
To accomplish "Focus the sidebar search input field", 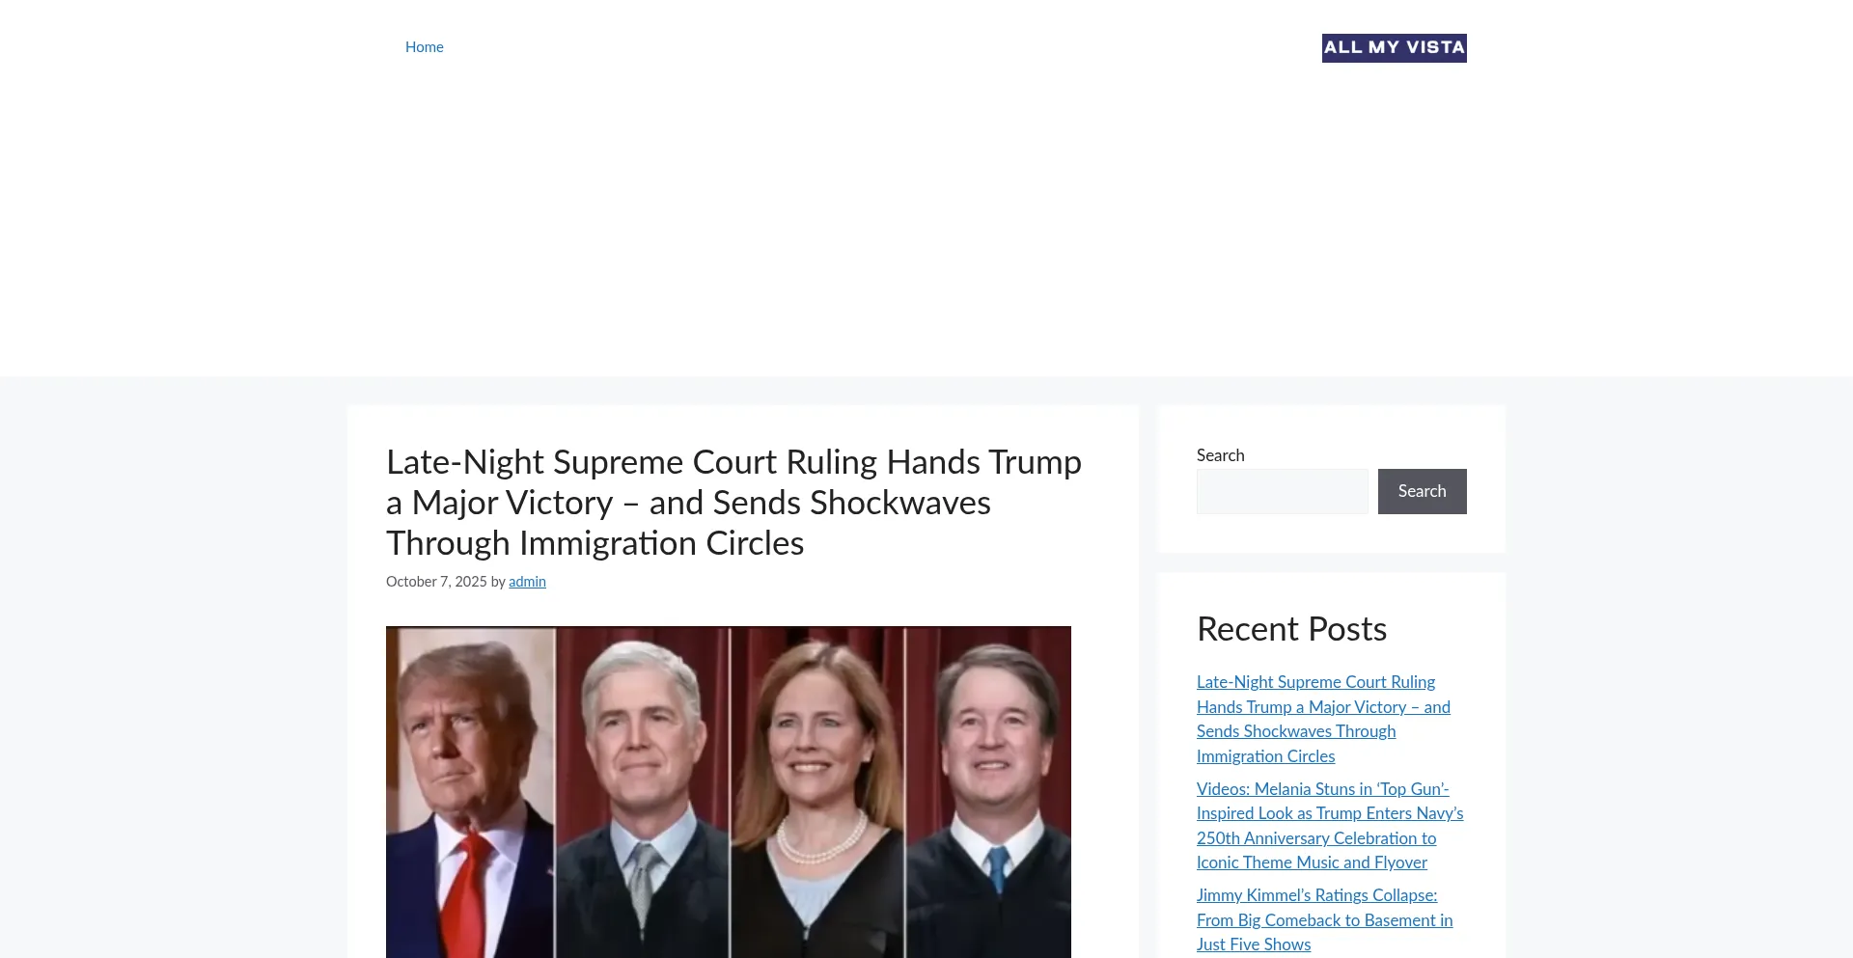I will (1282, 491).
